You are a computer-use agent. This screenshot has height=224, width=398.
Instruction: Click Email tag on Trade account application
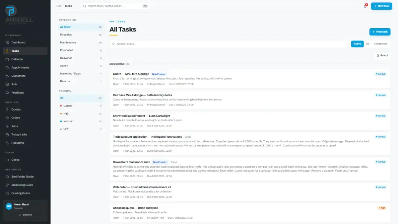188,137
